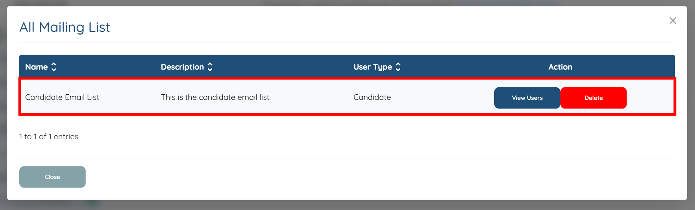
Task: Click the Candidate user type cell
Action: click(372, 97)
